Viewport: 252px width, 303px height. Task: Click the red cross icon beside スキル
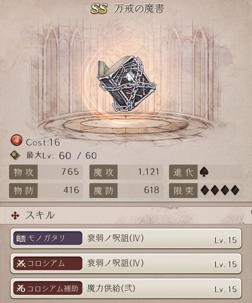click(x=15, y=216)
